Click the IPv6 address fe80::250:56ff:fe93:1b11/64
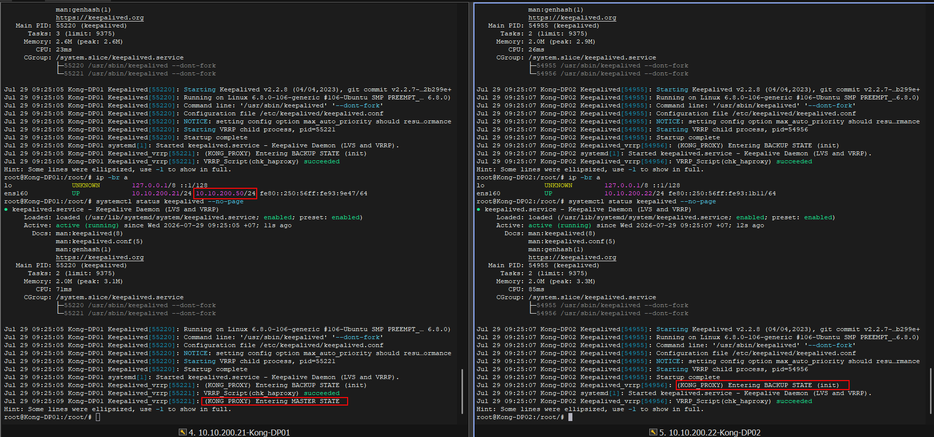The height and width of the screenshot is (437, 934). coord(722,193)
